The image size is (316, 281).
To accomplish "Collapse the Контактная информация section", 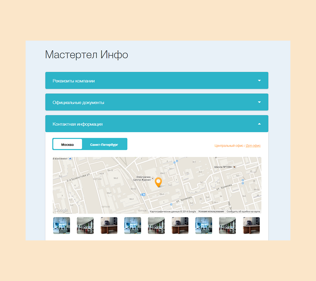I will click(157, 123).
